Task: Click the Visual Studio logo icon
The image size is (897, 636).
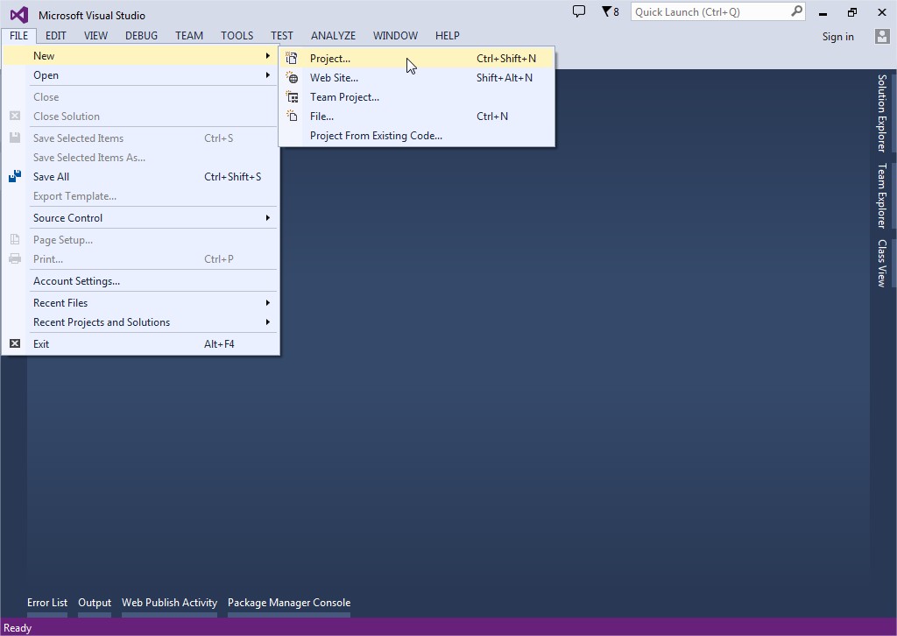Action: [x=19, y=15]
